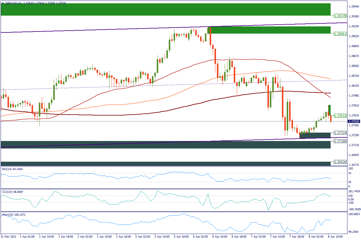Click the 1.36826 support level label
This screenshot has height=240, width=361.
(340, 162)
